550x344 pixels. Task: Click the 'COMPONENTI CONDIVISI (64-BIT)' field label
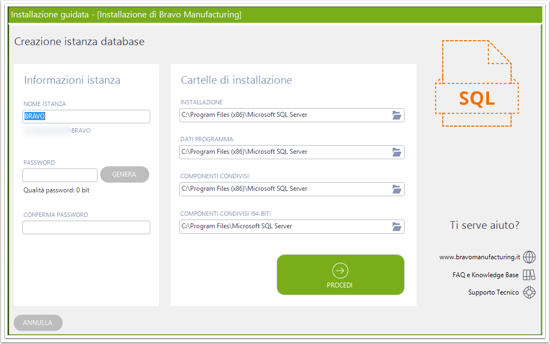pos(225,214)
